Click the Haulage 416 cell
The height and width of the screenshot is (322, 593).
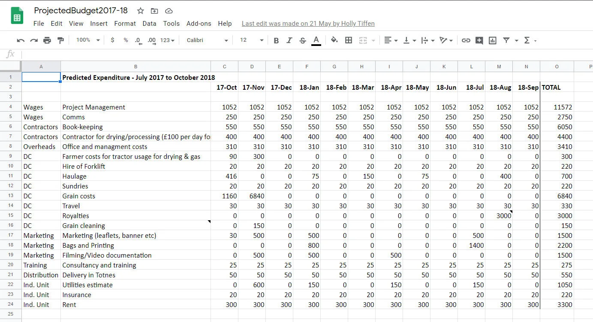pyautogui.click(x=224, y=176)
